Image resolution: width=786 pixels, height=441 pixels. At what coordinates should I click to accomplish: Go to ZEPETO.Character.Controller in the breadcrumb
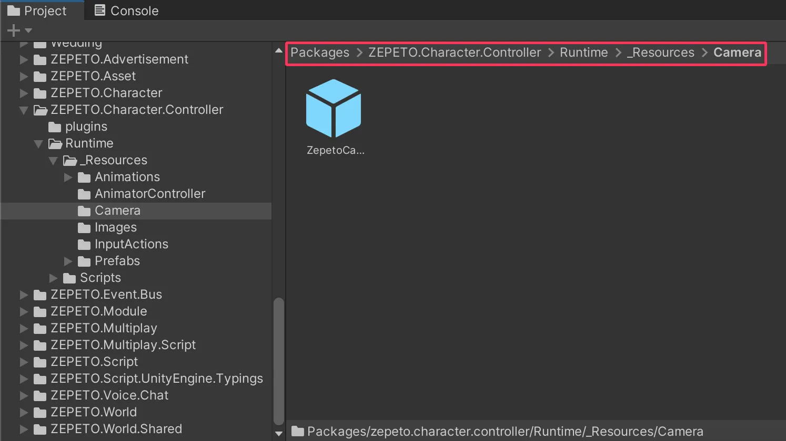(455, 52)
